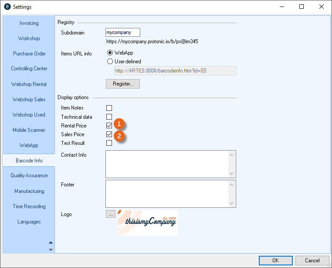Click the Cancel button
332x268 pixels.
[x=312, y=261]
